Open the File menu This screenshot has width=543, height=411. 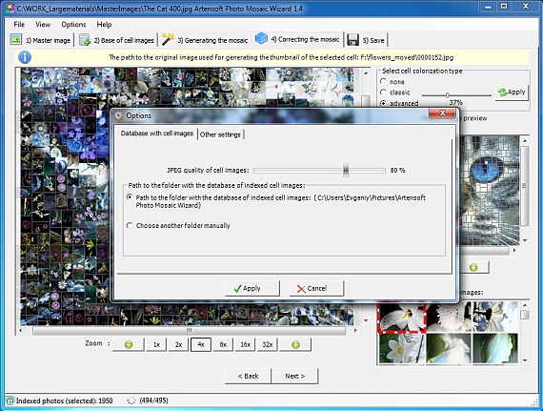pyautogui.click(x=19, y=24)
